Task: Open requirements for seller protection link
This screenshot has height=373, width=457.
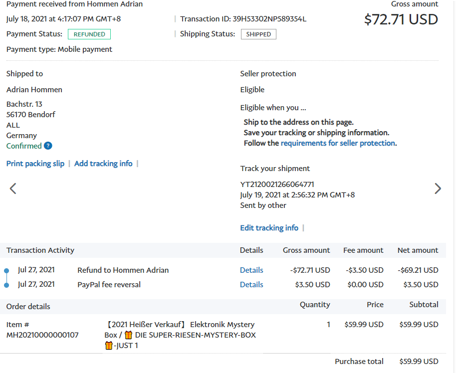Action: pyautogui.click(x=338, y=143)
